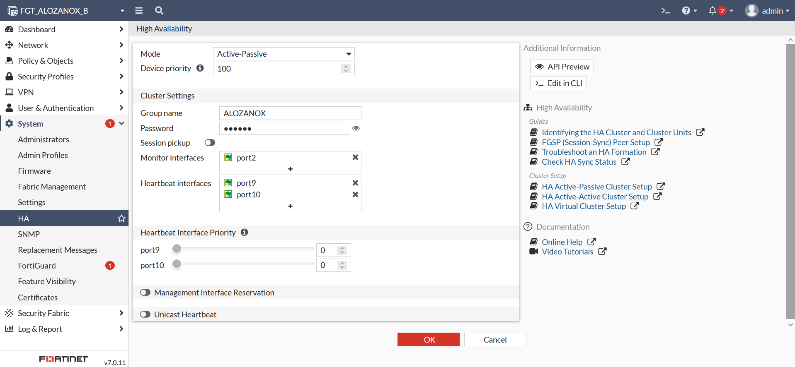This screenshot has height=367, width=795.
Task: Expand the admin user menu
Action: [767, 11]
